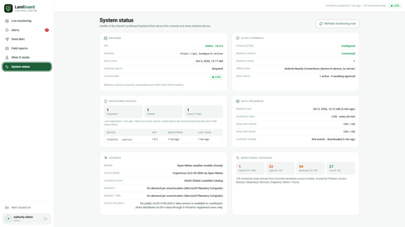The image size is (405, 227).
Task: Click the alert sound speaker icon
Action: click(x=7, y=207)
